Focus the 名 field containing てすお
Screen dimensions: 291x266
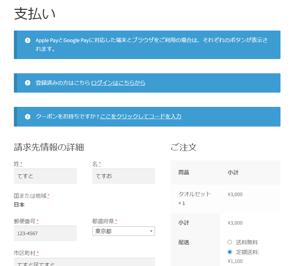tap(123, 176)
